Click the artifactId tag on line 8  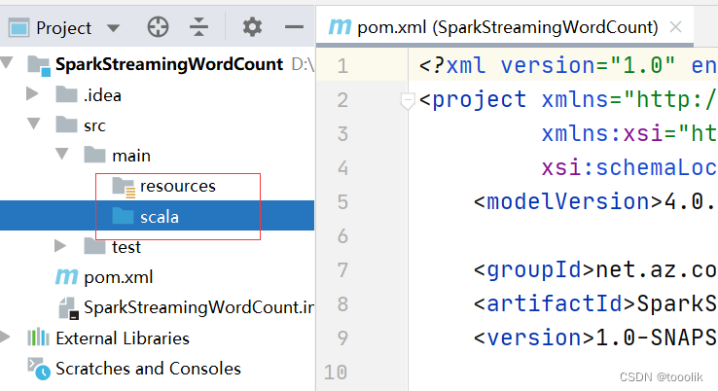click(555, 303)
